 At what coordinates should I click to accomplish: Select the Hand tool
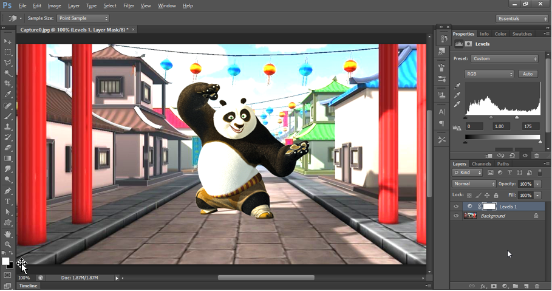[x=7, y=235]
